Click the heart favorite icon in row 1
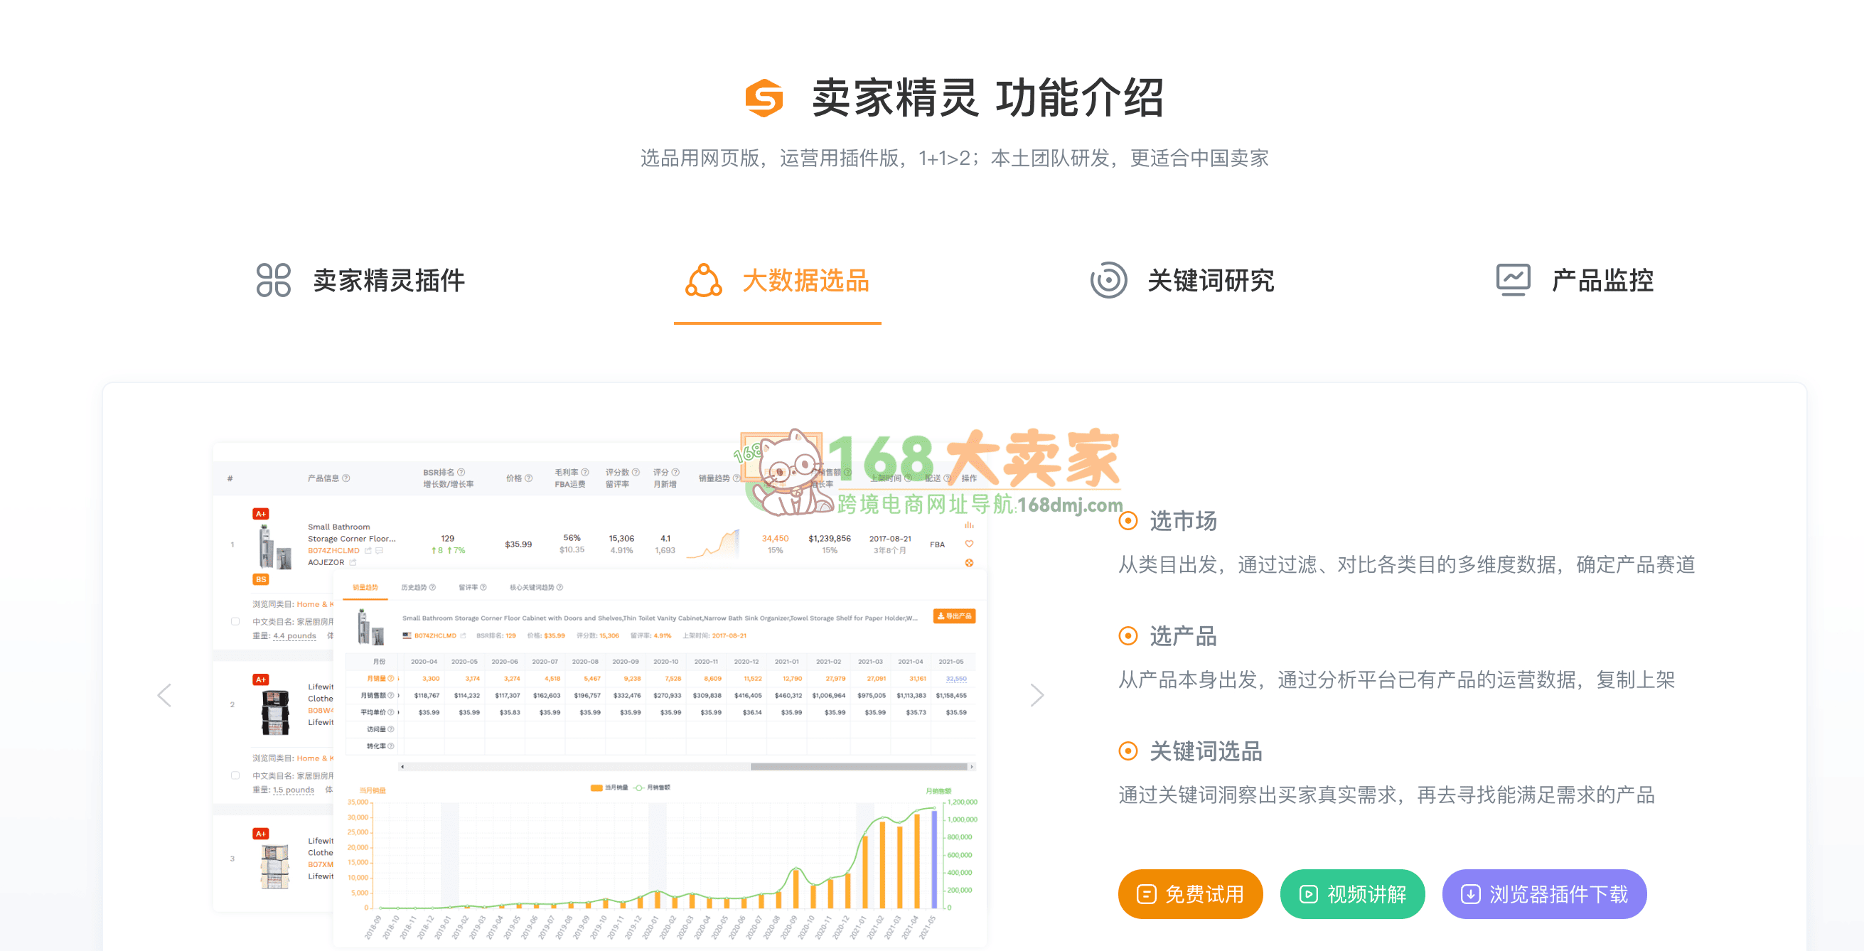 coord(969,544)
